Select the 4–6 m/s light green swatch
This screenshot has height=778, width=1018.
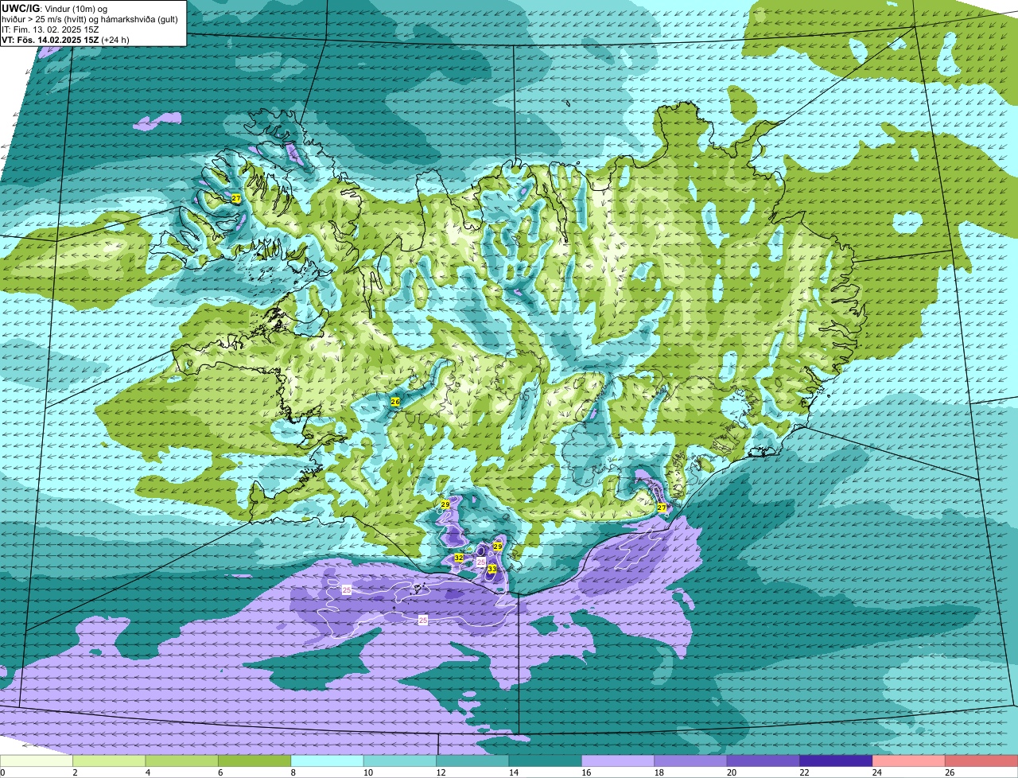[182, 761]
